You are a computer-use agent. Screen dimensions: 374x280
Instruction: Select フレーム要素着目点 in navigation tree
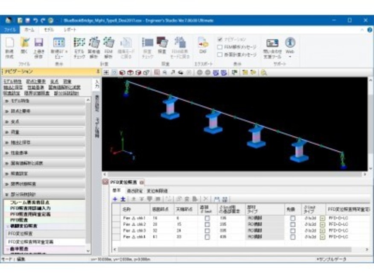click(x=30, y=202)
